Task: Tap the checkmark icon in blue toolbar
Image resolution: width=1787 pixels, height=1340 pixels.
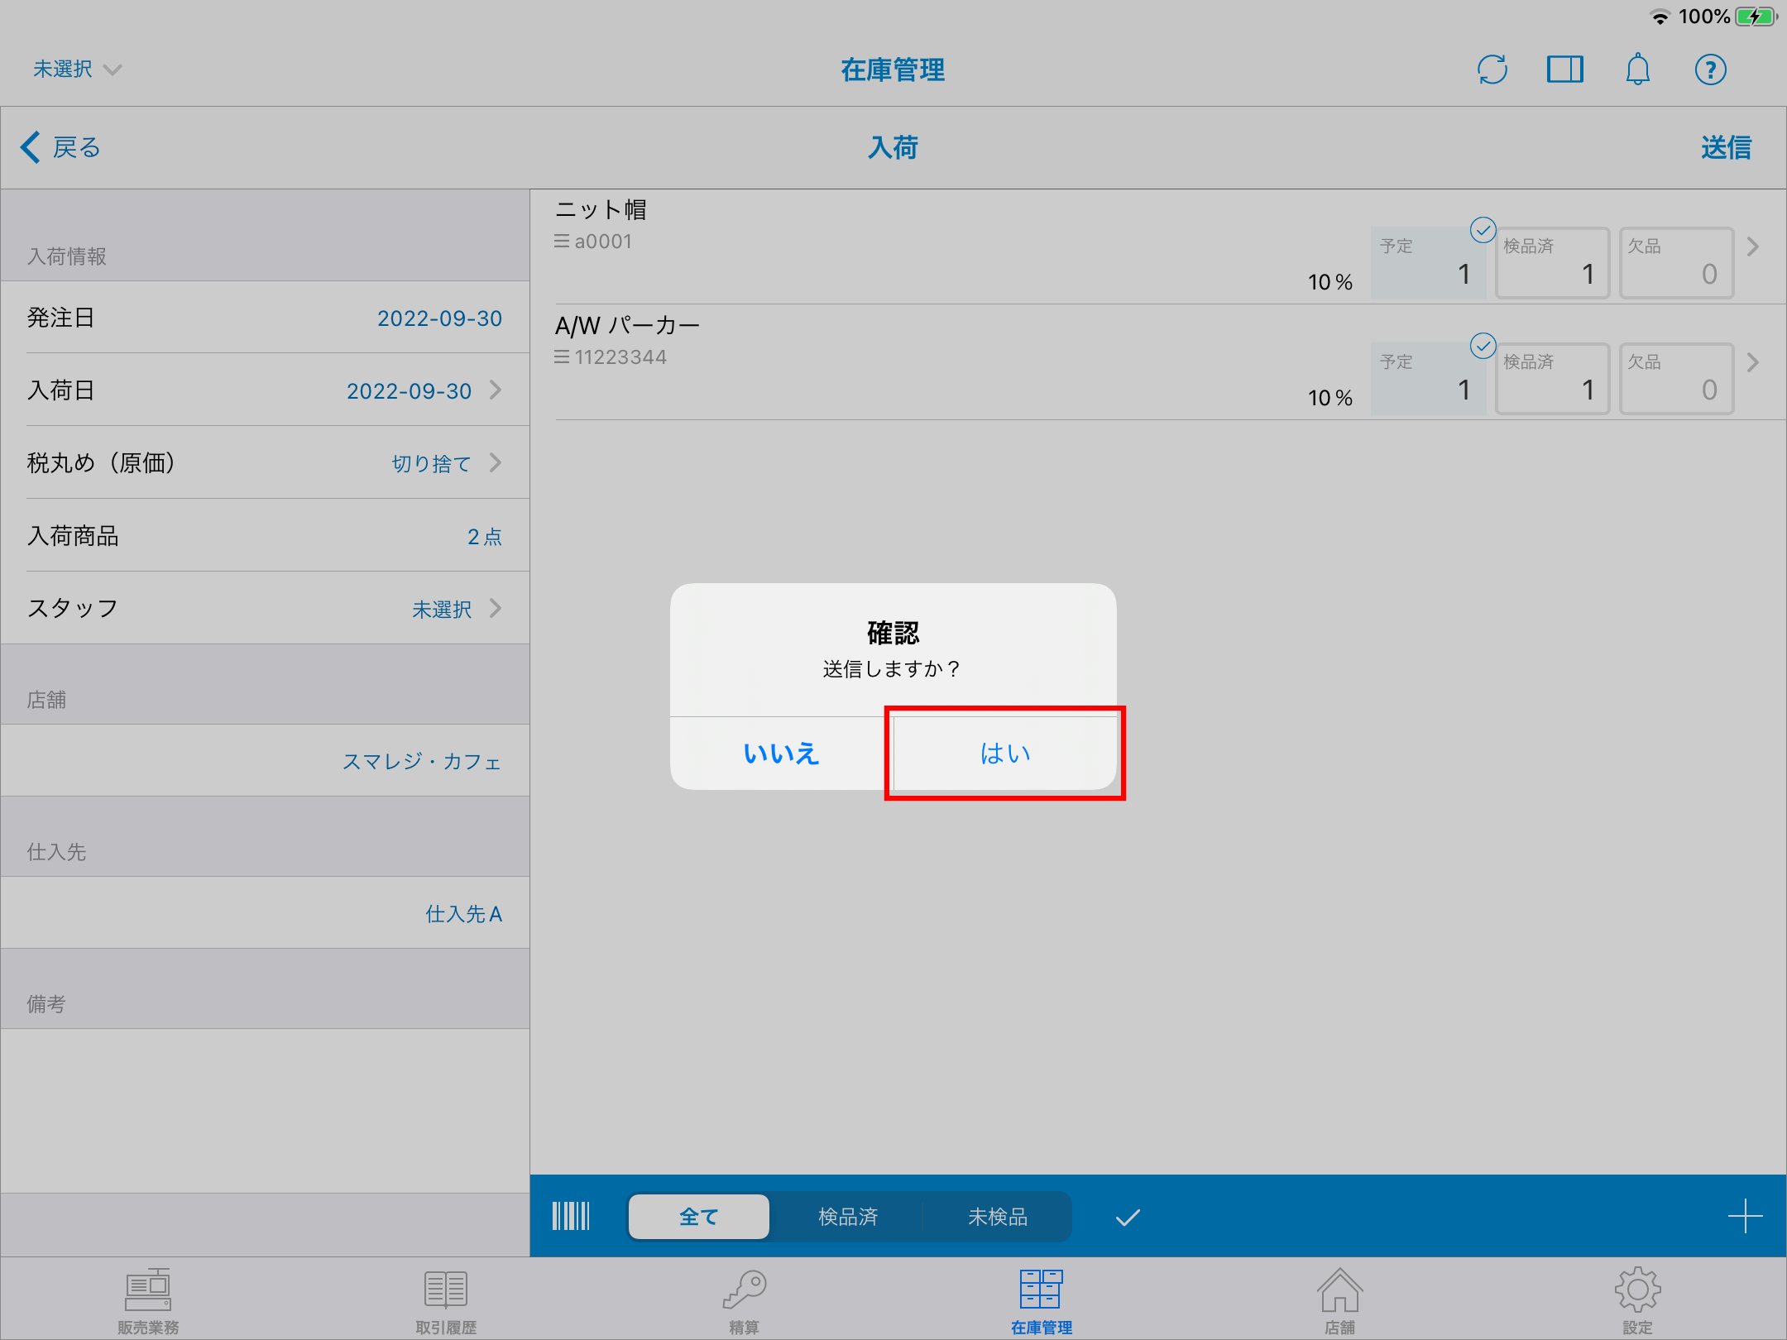Action: (1128, 1217)
